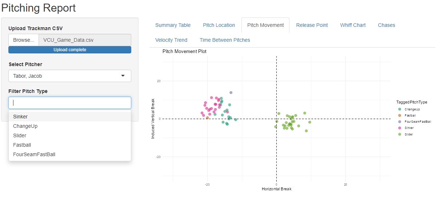The height and width of the screenshot is (203, 436).
Task: Select the Pitch Movement tab
Action: pos(265,25)
